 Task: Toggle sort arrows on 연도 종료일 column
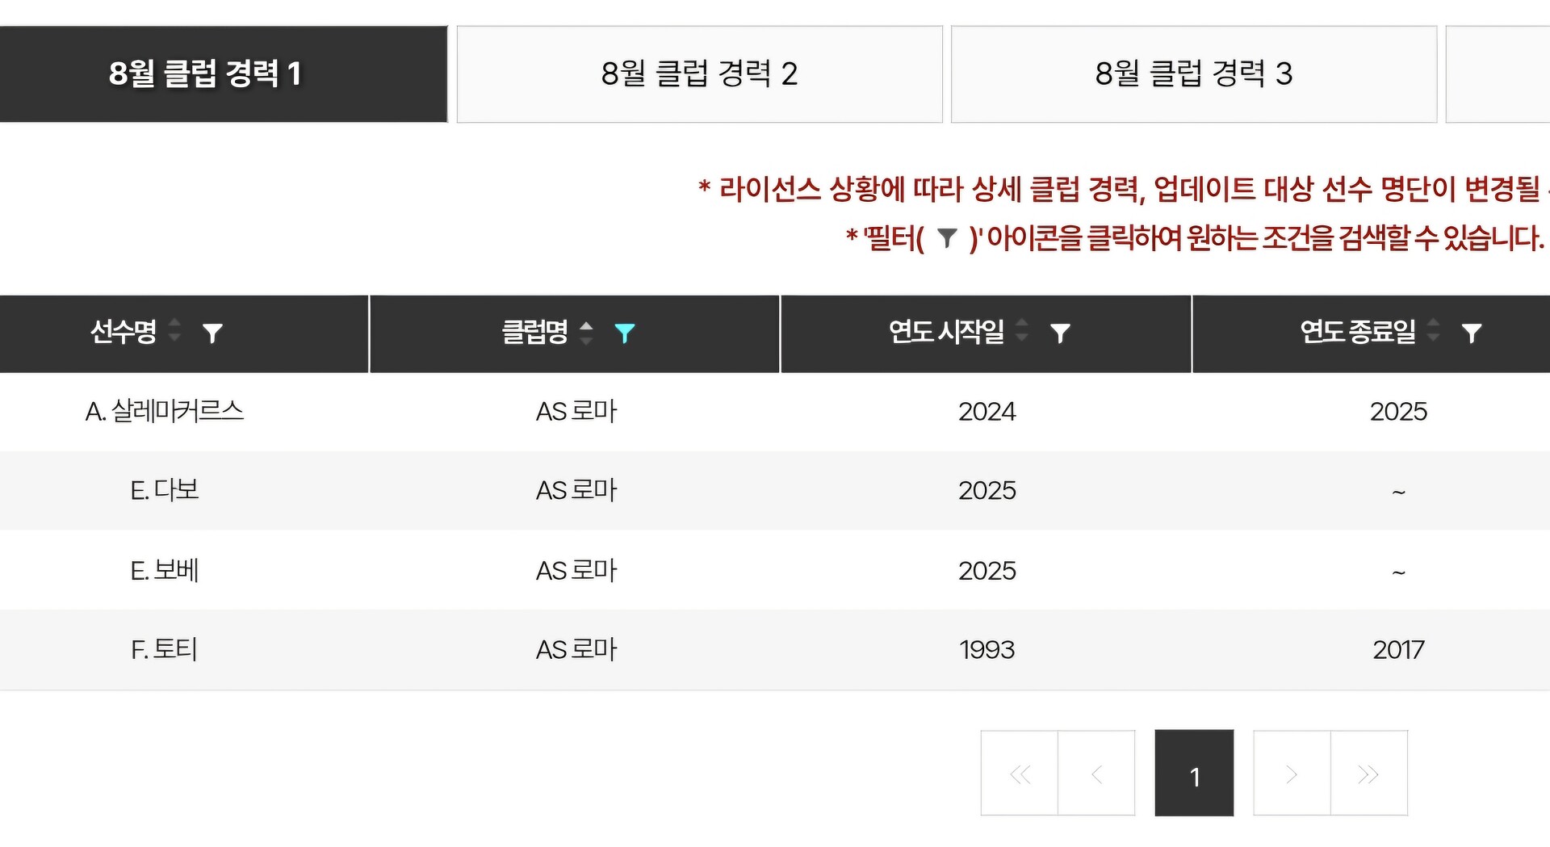click(1434, 331)
